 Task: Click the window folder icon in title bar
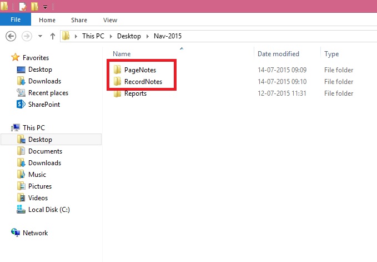pos(4,6)
